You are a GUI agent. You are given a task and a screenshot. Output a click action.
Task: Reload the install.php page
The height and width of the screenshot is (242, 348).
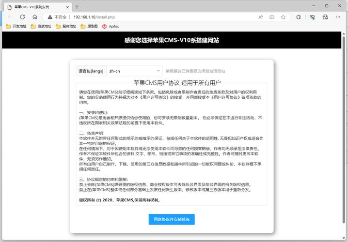click(22, 17)
